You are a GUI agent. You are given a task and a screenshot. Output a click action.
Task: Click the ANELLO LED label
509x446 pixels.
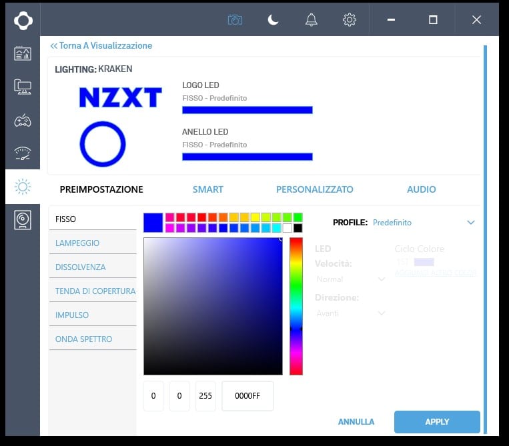[205, 132]
